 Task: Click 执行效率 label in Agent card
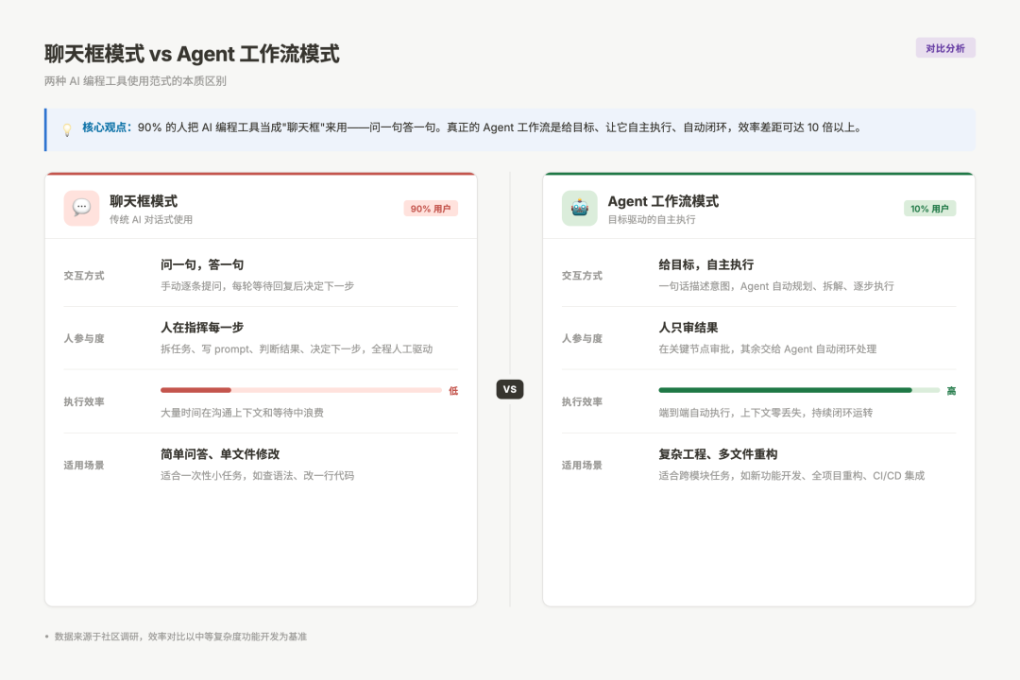(582, 401)
